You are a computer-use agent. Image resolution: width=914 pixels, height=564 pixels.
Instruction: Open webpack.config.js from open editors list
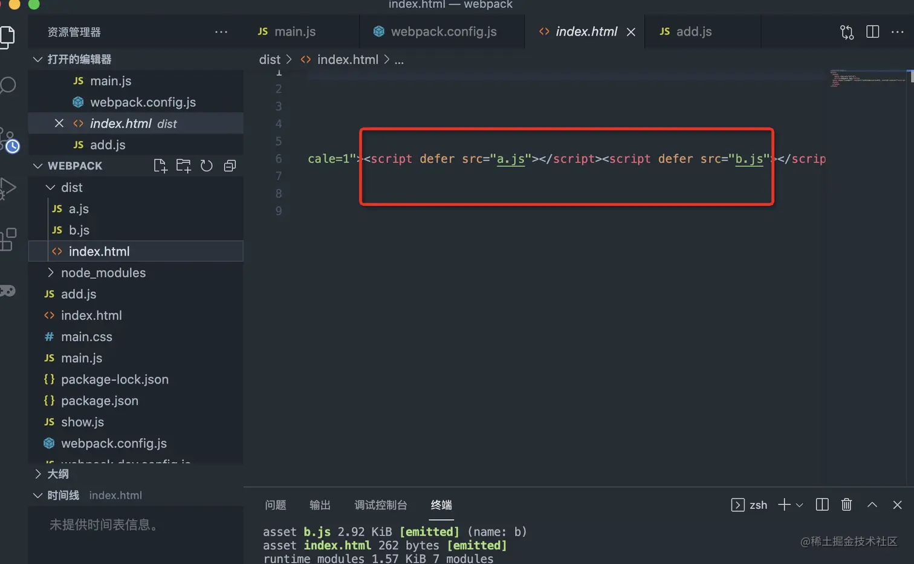[135, 102]
